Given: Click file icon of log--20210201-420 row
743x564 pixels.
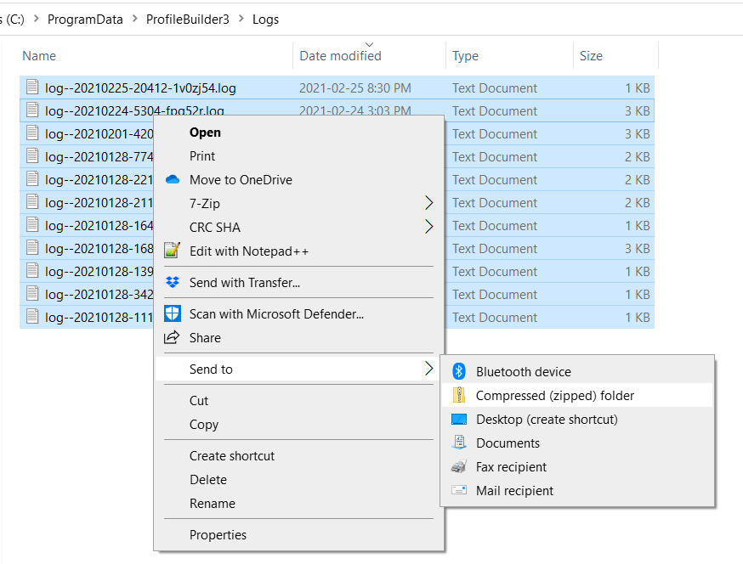Looking at the screenshot, I should coord(32,133).
